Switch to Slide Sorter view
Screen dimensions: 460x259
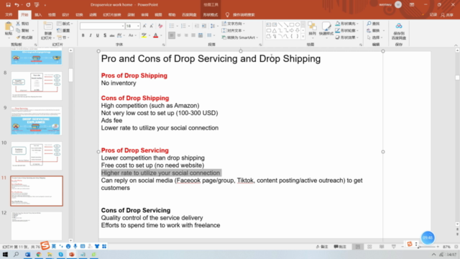point(369,247)
